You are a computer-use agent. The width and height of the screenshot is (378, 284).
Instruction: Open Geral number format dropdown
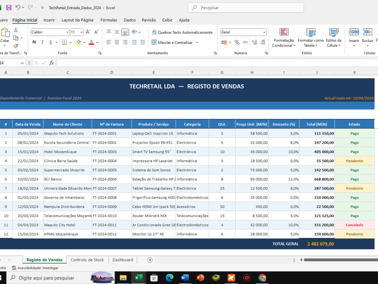(x=264, y=32)
